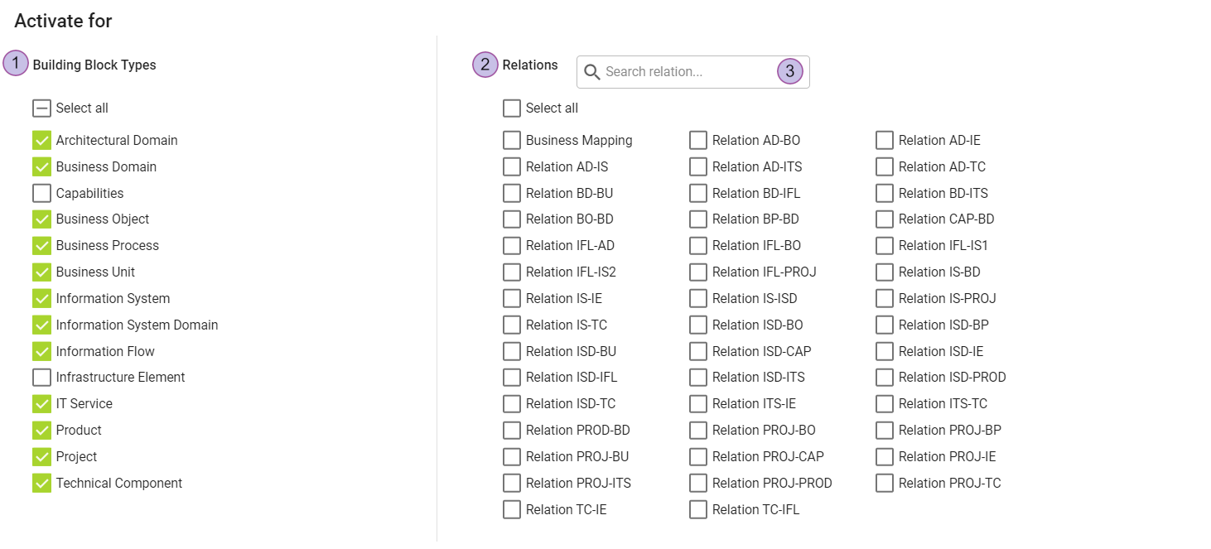Click the numbered badge 2 beside Relations
Viewport: 1211px width, 549px height.
[x=485, y=65]
